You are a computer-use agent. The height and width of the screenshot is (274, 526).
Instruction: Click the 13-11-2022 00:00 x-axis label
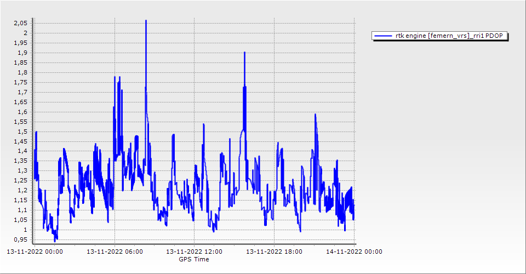(x=35, y=252)
